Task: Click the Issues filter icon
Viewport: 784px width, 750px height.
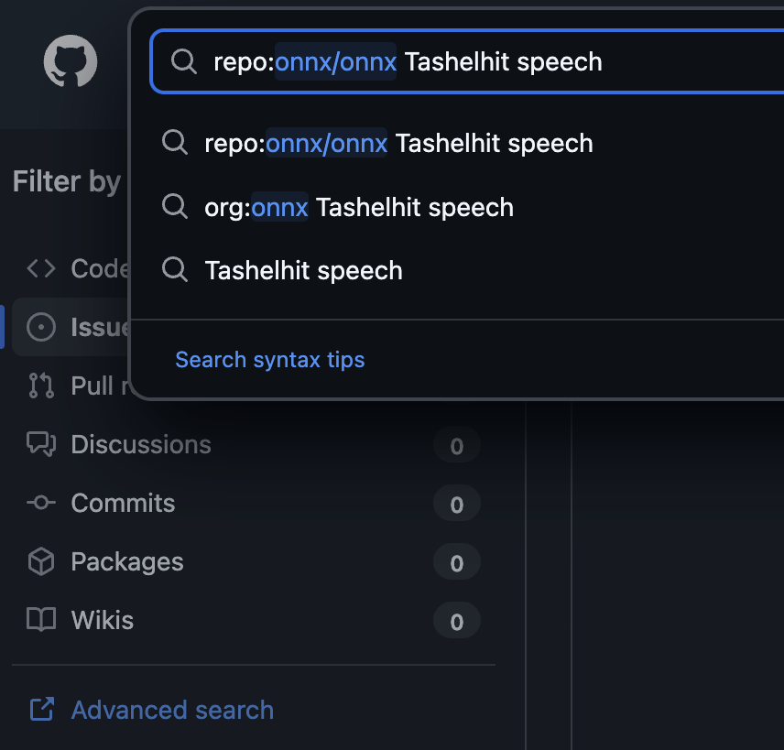Action: click(41, 327)
